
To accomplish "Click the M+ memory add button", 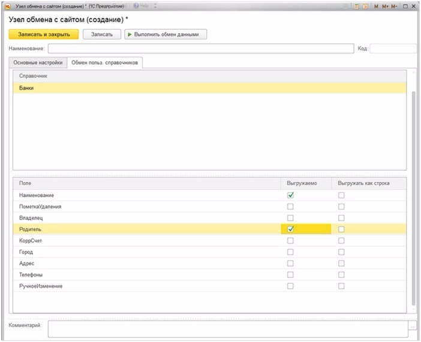I will 385,5.
